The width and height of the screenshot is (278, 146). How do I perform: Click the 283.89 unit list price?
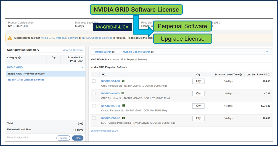click(266, 118)
